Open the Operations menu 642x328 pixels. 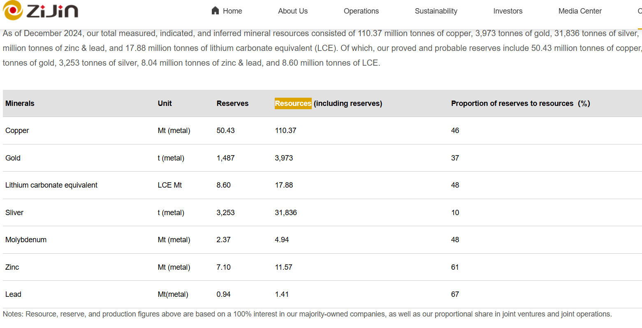[x=361, y=11]
